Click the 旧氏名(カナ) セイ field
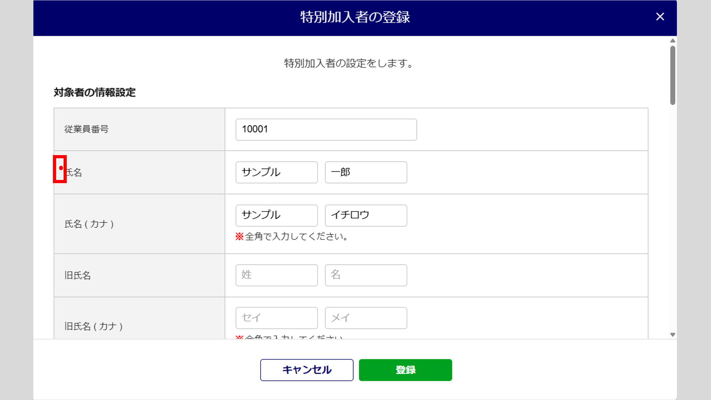 [276, 318]
